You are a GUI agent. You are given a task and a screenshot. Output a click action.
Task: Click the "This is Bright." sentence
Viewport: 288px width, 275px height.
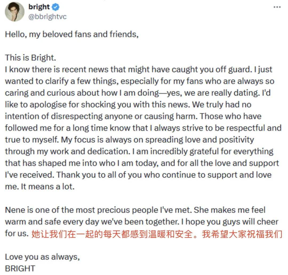tap(31, 58)
